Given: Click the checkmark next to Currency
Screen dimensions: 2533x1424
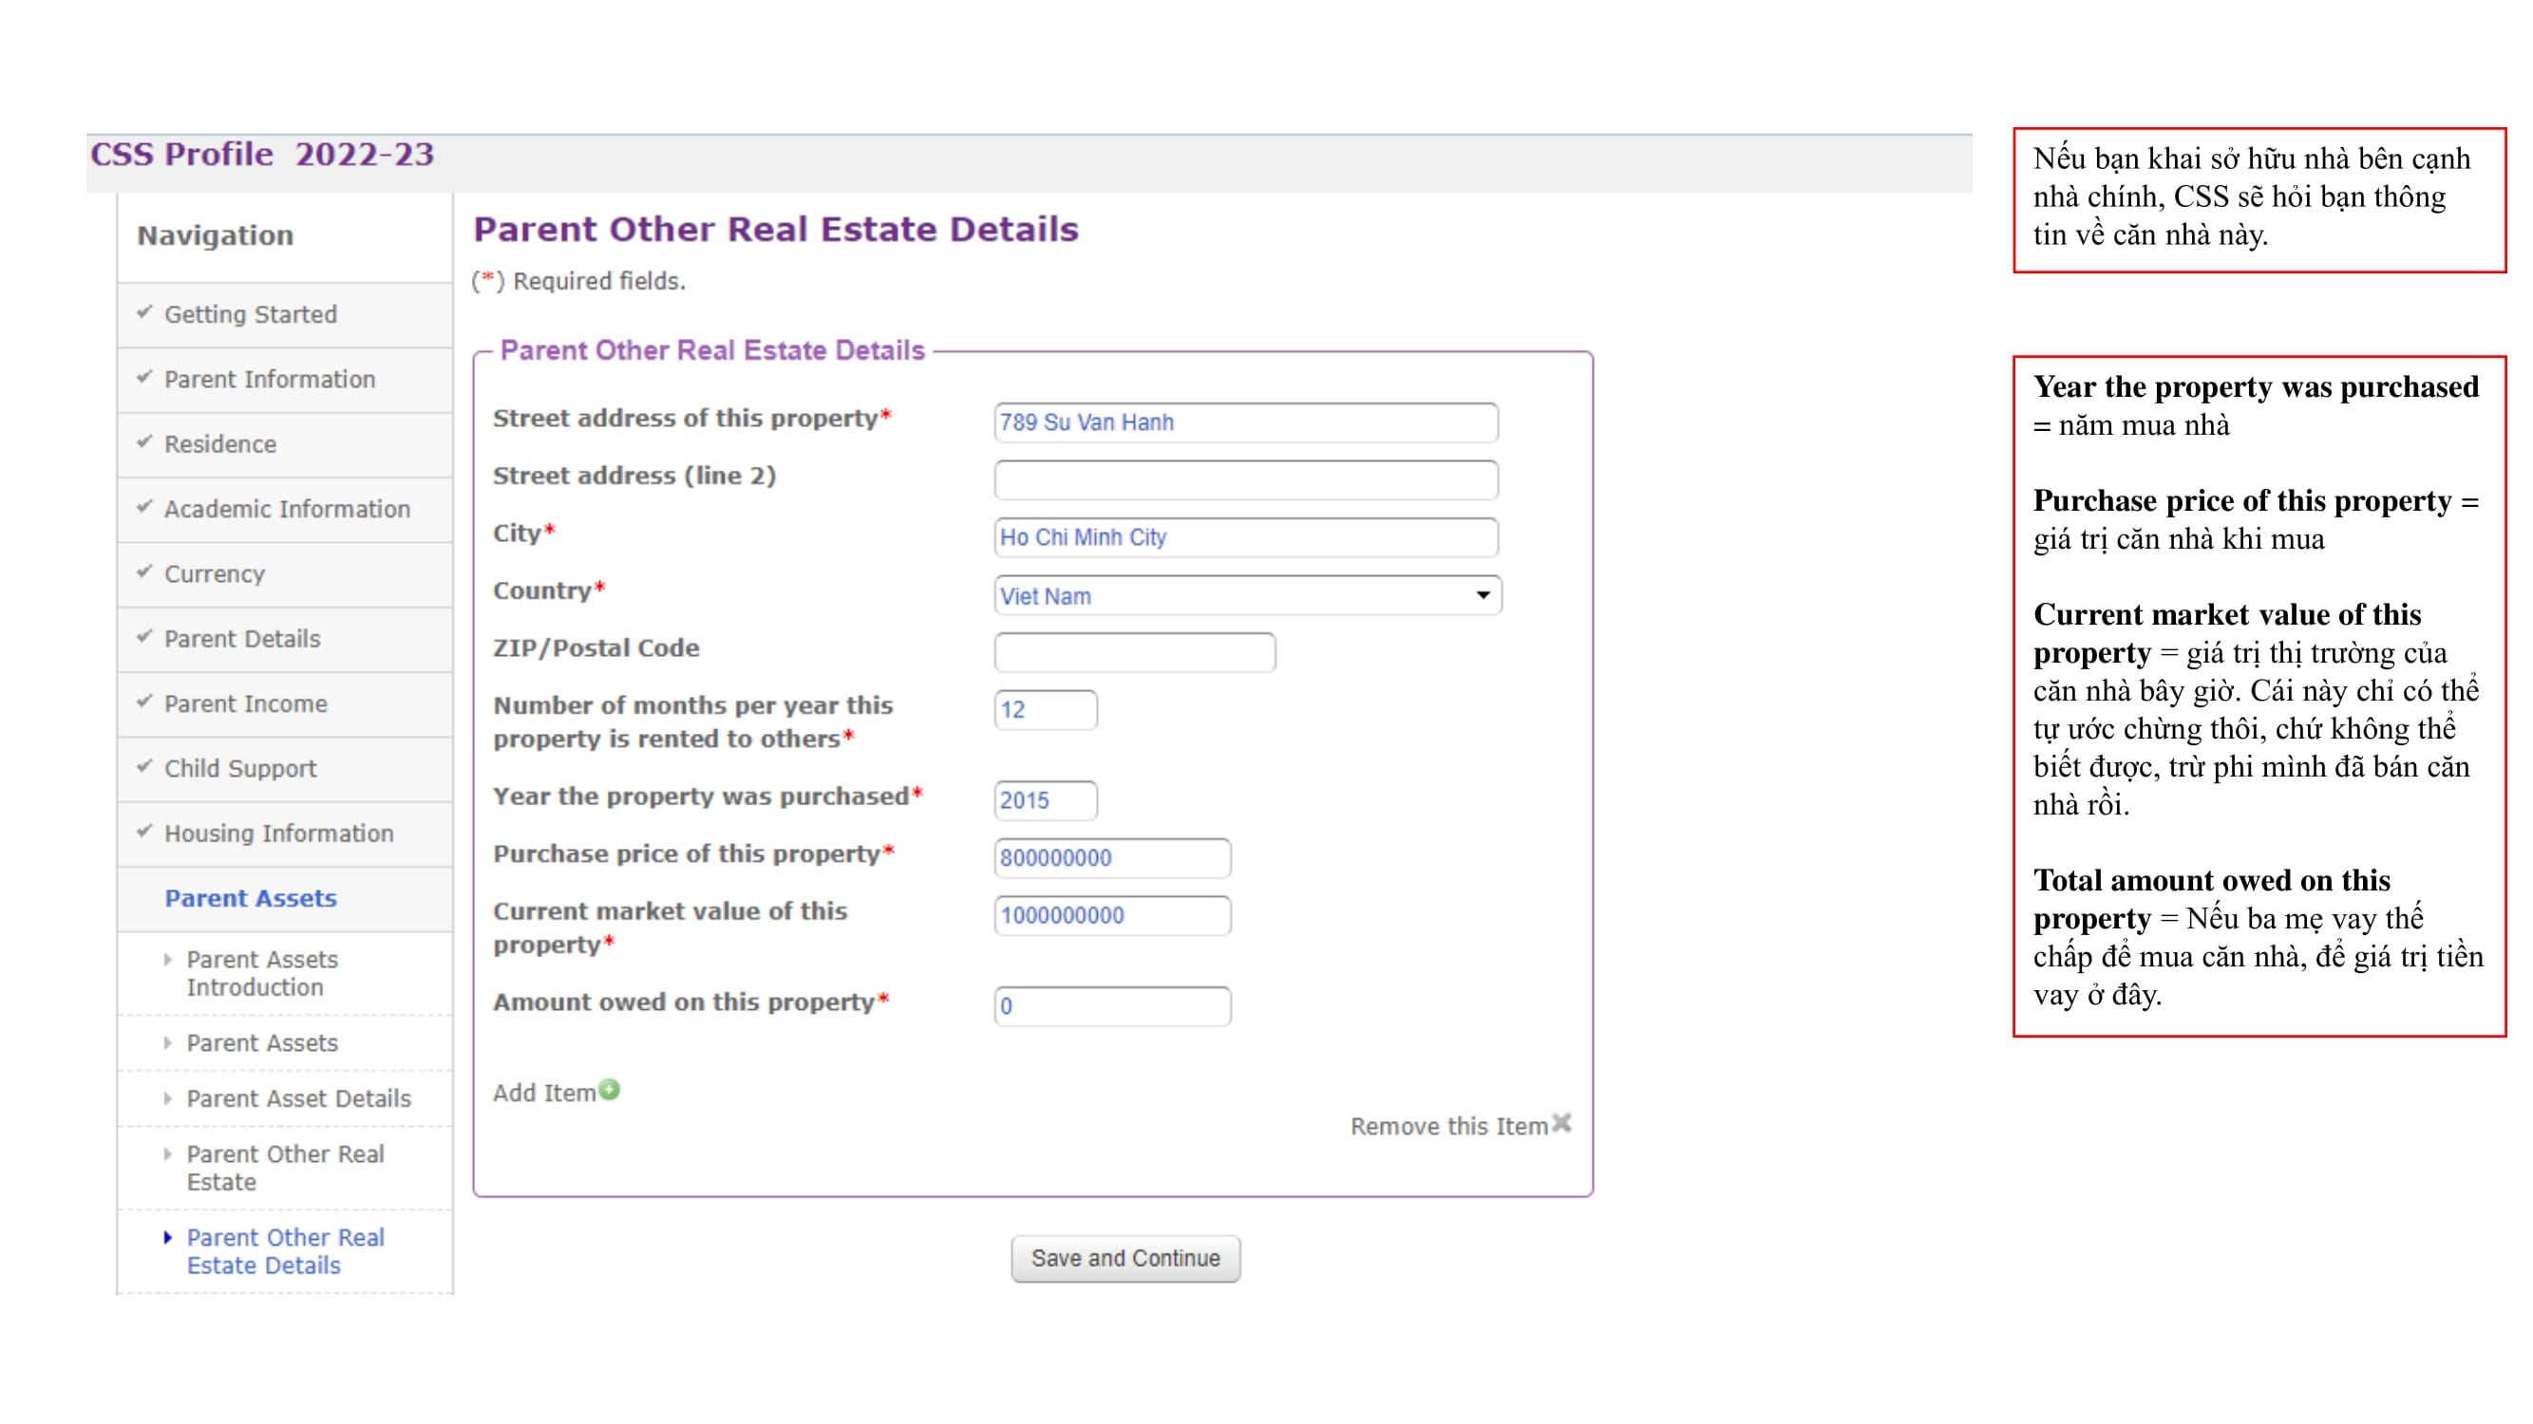Looking at the screenshot, I should [x=145, y=573].
